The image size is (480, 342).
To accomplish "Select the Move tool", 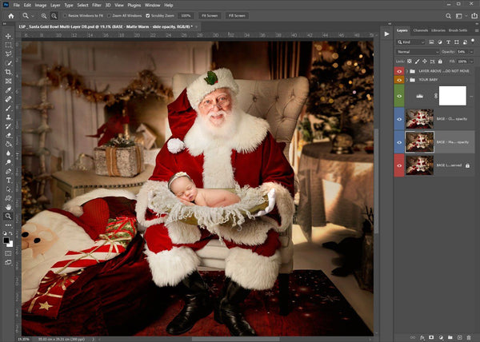I will tap(9, 35).
